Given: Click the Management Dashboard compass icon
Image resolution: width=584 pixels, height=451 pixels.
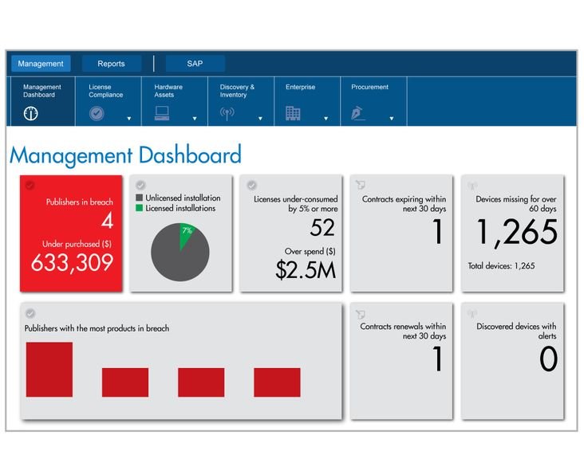Looking at the screenshot, I should pos(31,114).
